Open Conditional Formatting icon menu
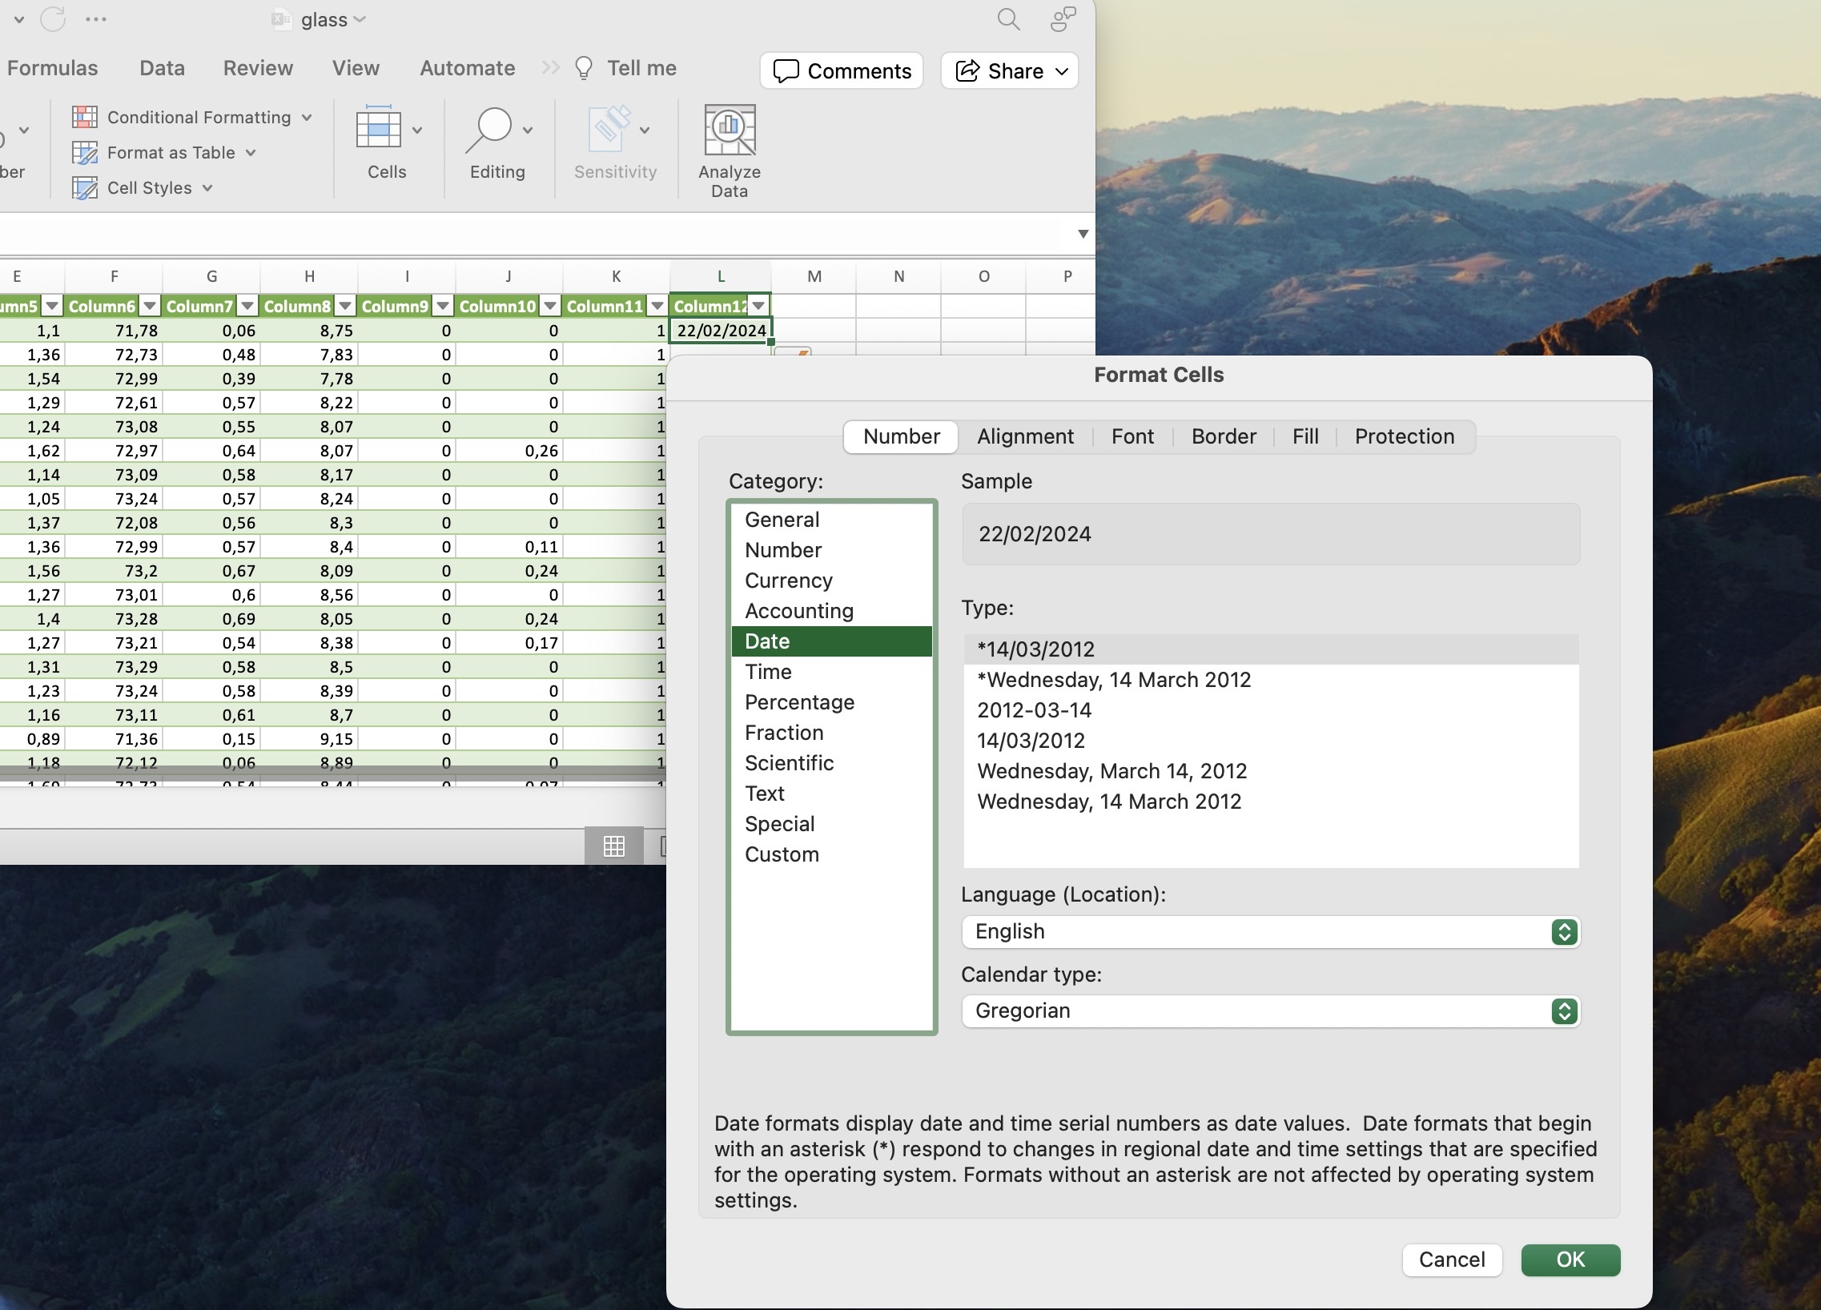This screenshot has height=1310, width=1821. 85,117
